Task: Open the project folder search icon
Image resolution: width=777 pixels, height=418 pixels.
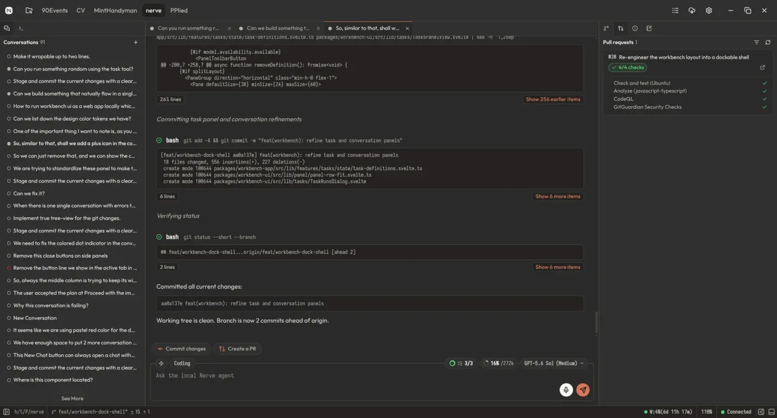Action: 29,11
